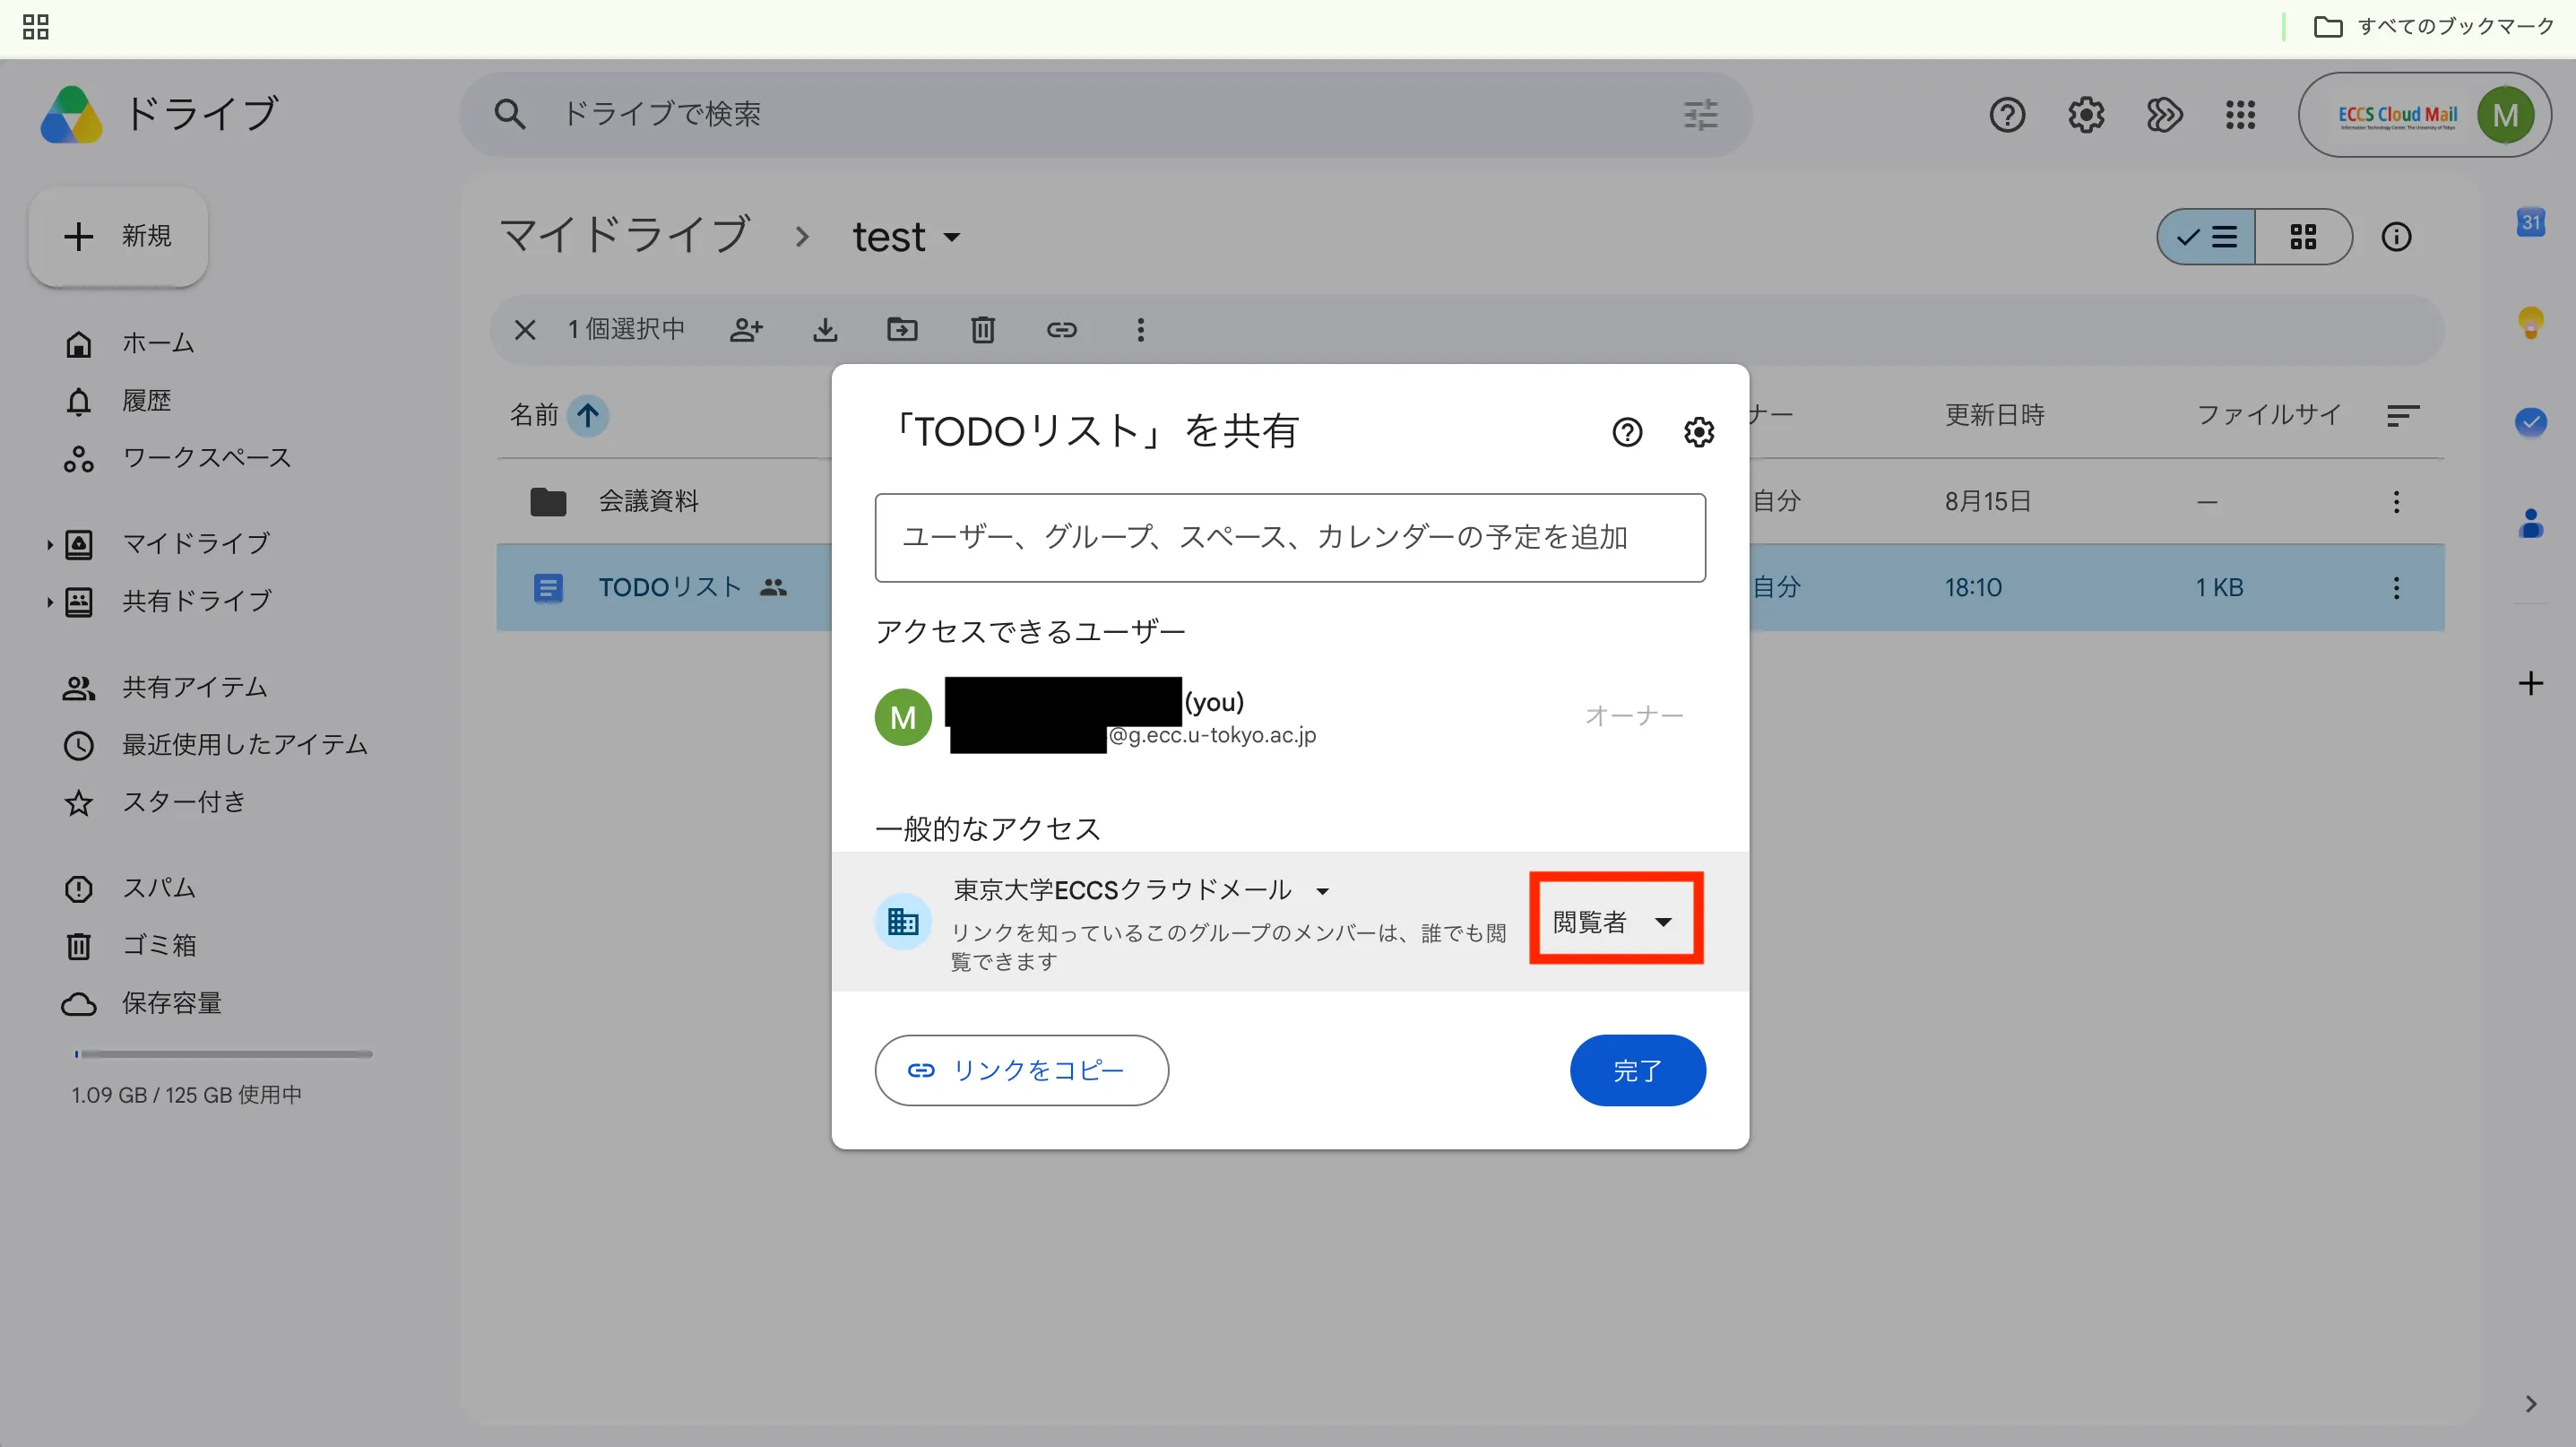Viewport: 2576px width, 1447px height.
Task: Open advanced search filter options
Action: click(1700, 114)
